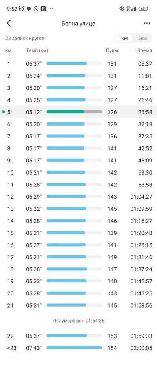Select the final <23 lap row
This screenshot has height=371, width=157.
(78, 348)
